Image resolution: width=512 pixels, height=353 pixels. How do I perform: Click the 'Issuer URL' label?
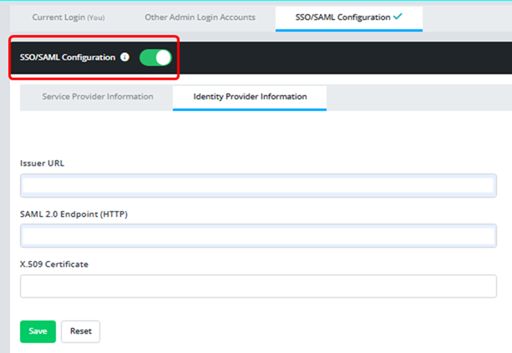[42, 163]
